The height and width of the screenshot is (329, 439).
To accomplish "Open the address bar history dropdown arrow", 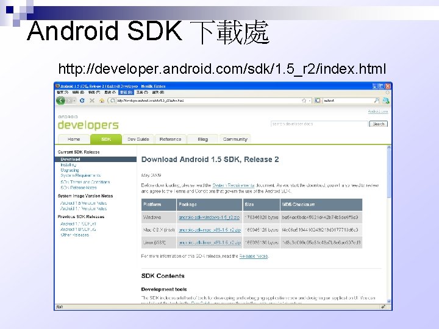I will pyautogui.click(x=310, y=101).
